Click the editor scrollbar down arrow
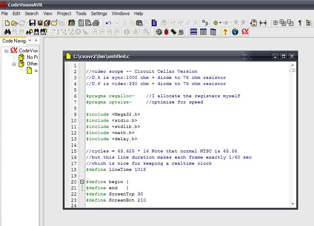Image resolution: width=314 pixels, height=226 pixels. click(292, 204)
